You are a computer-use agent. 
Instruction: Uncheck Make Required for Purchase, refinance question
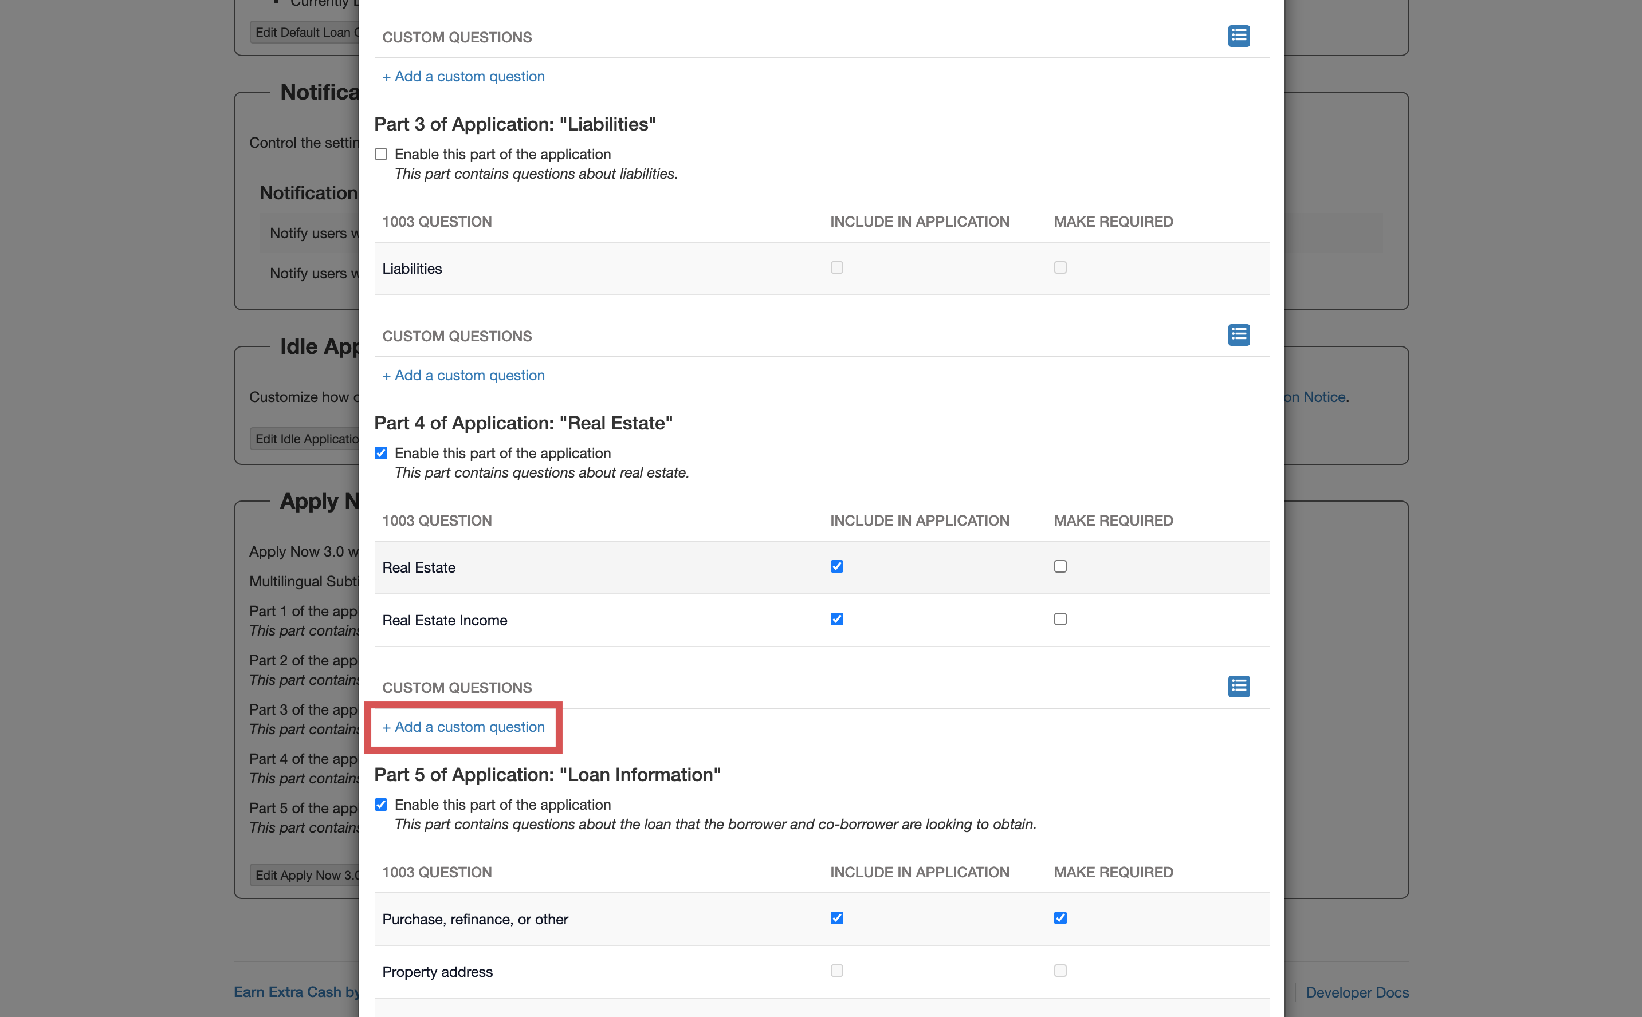pos(1060,918)
